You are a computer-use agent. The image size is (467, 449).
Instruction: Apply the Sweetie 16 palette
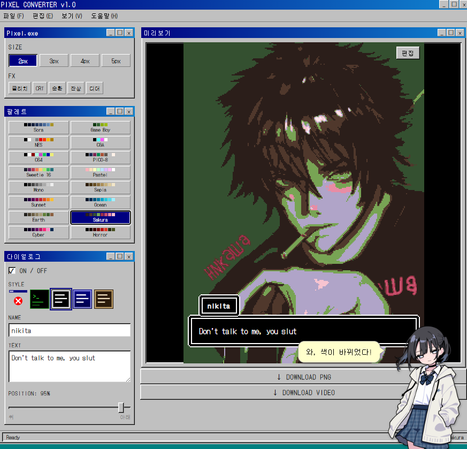39,172
